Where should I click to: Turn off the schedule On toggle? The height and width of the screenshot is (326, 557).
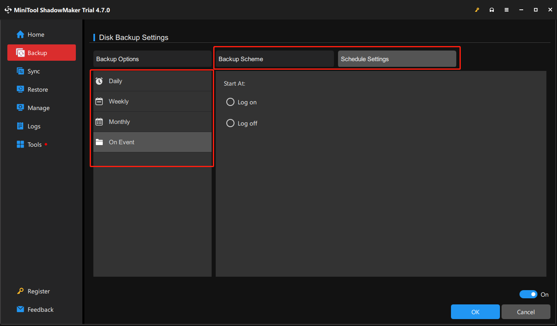[528, 294]
